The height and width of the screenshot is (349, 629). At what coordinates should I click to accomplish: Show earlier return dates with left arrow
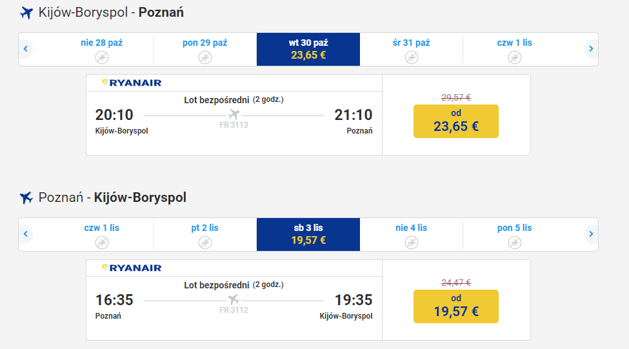pos(26,234)
